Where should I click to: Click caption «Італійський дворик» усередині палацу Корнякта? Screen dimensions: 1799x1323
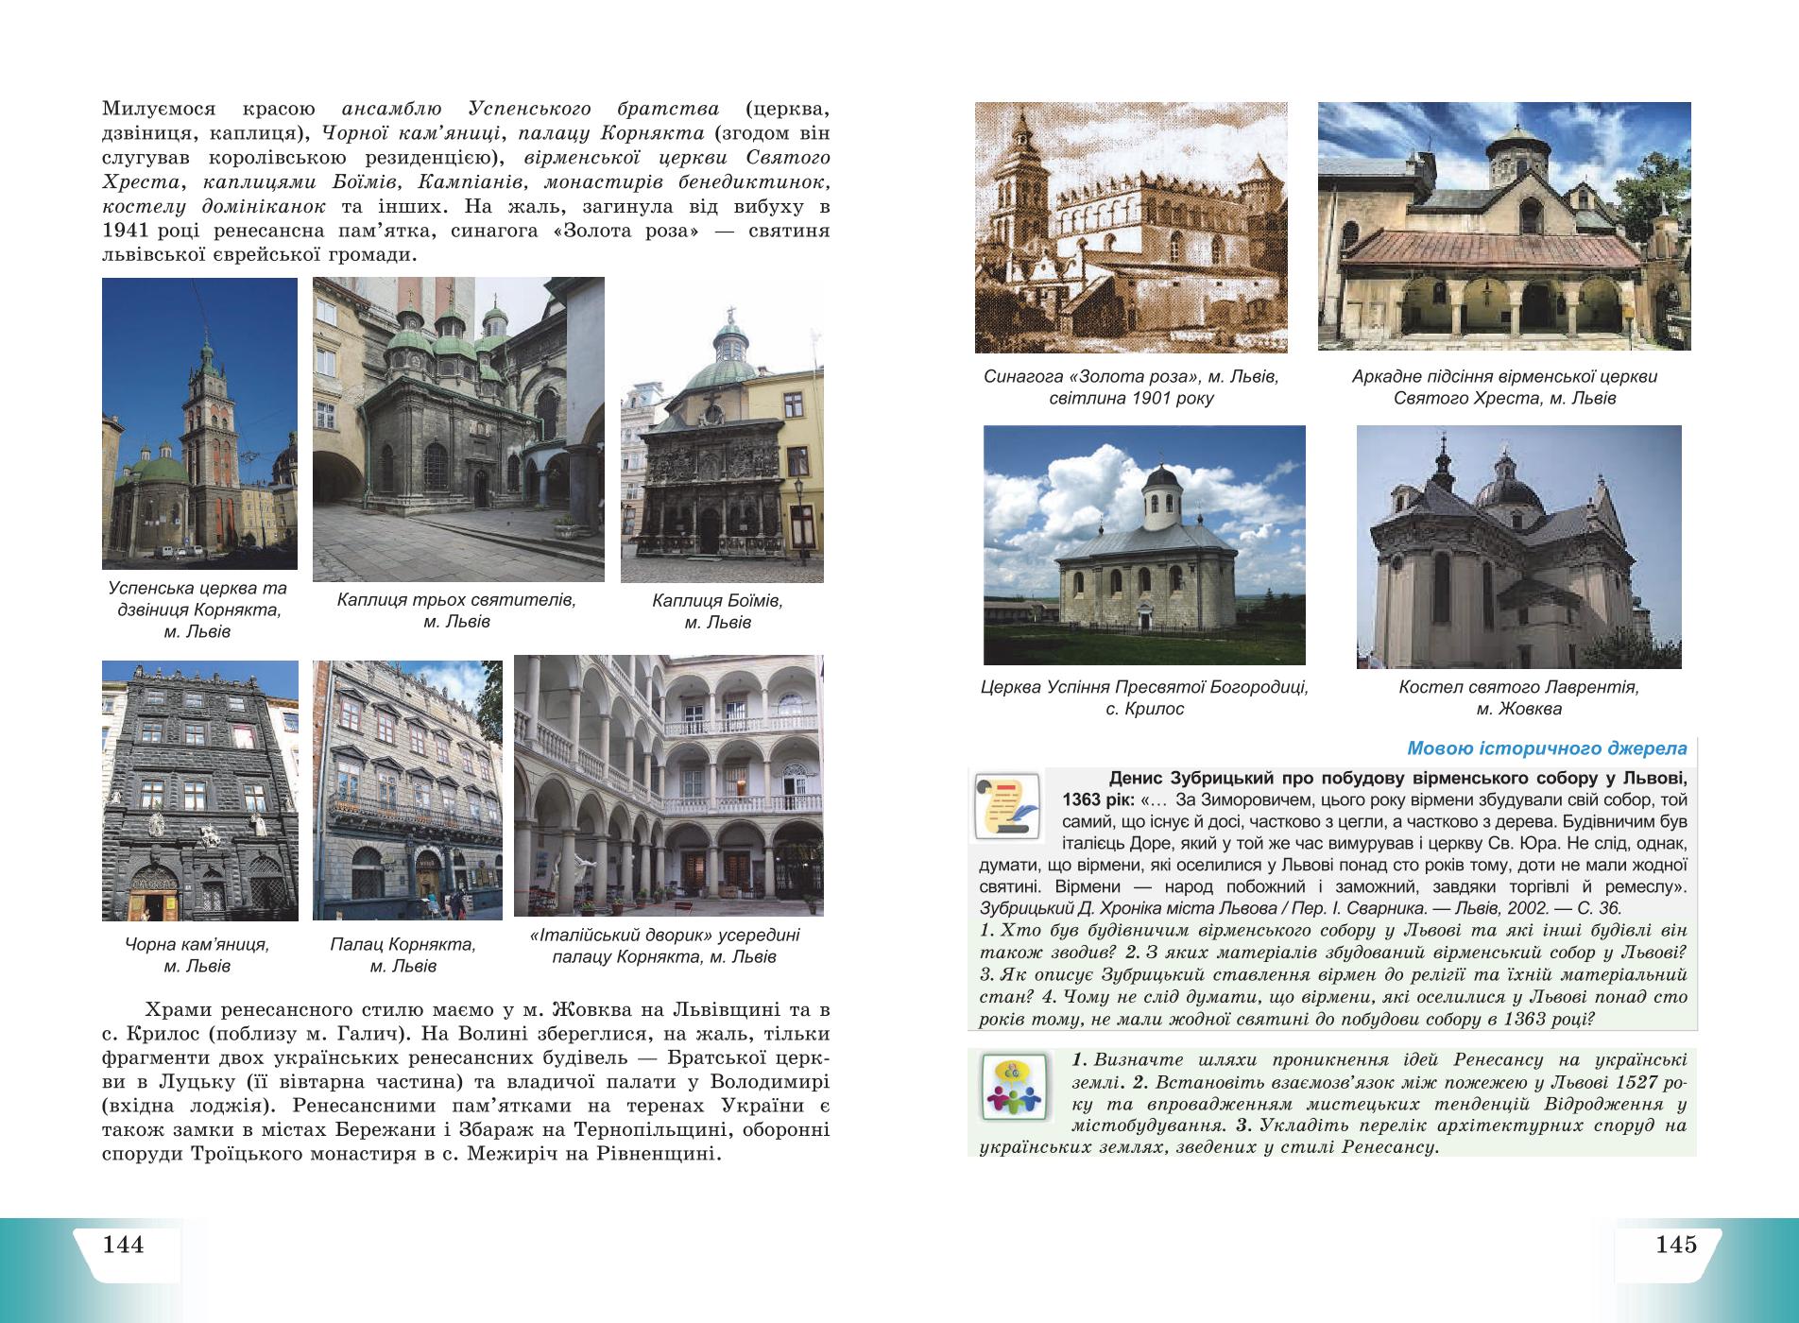(x=666, y=946)
